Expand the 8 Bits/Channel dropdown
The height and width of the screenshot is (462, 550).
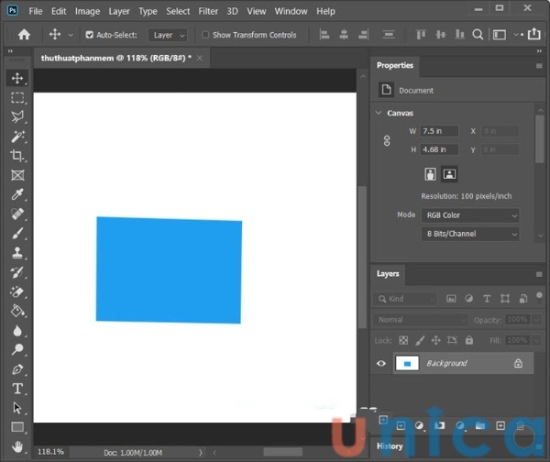[x=470, y=234]
